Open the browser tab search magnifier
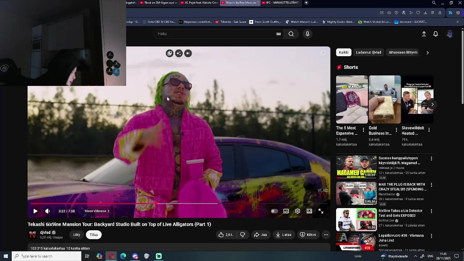This screenshot has height=261, width=464. point(434,3)
